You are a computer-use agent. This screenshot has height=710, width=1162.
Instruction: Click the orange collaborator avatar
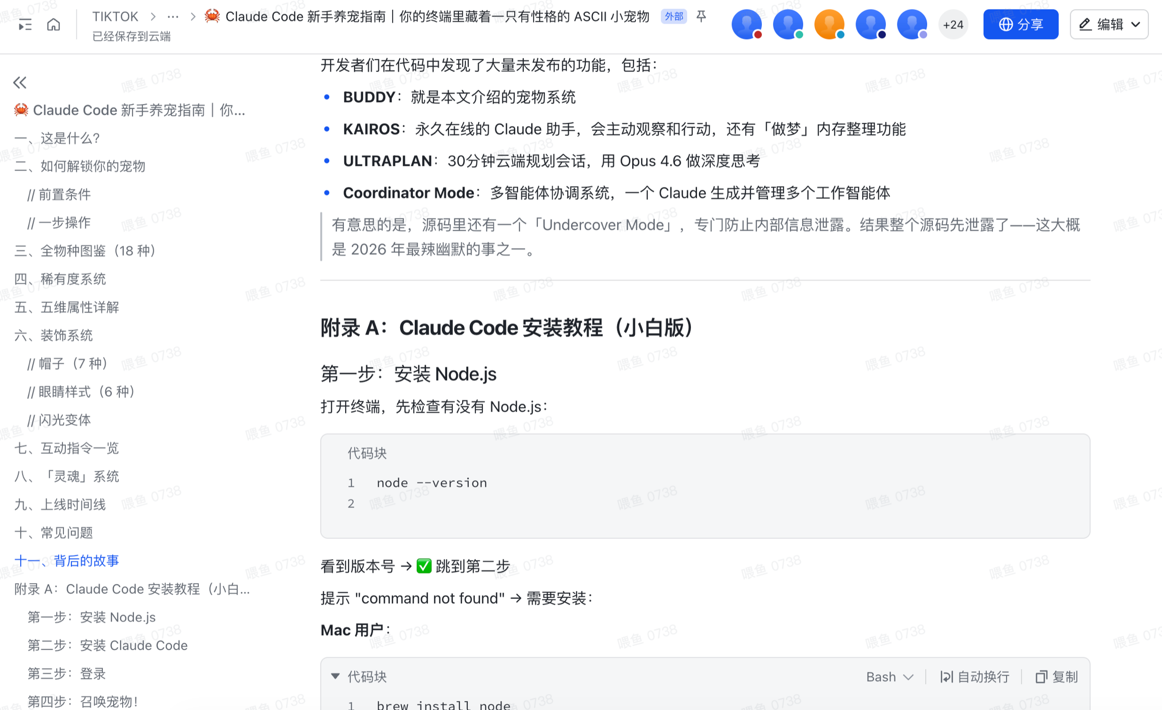coord(829,24)
